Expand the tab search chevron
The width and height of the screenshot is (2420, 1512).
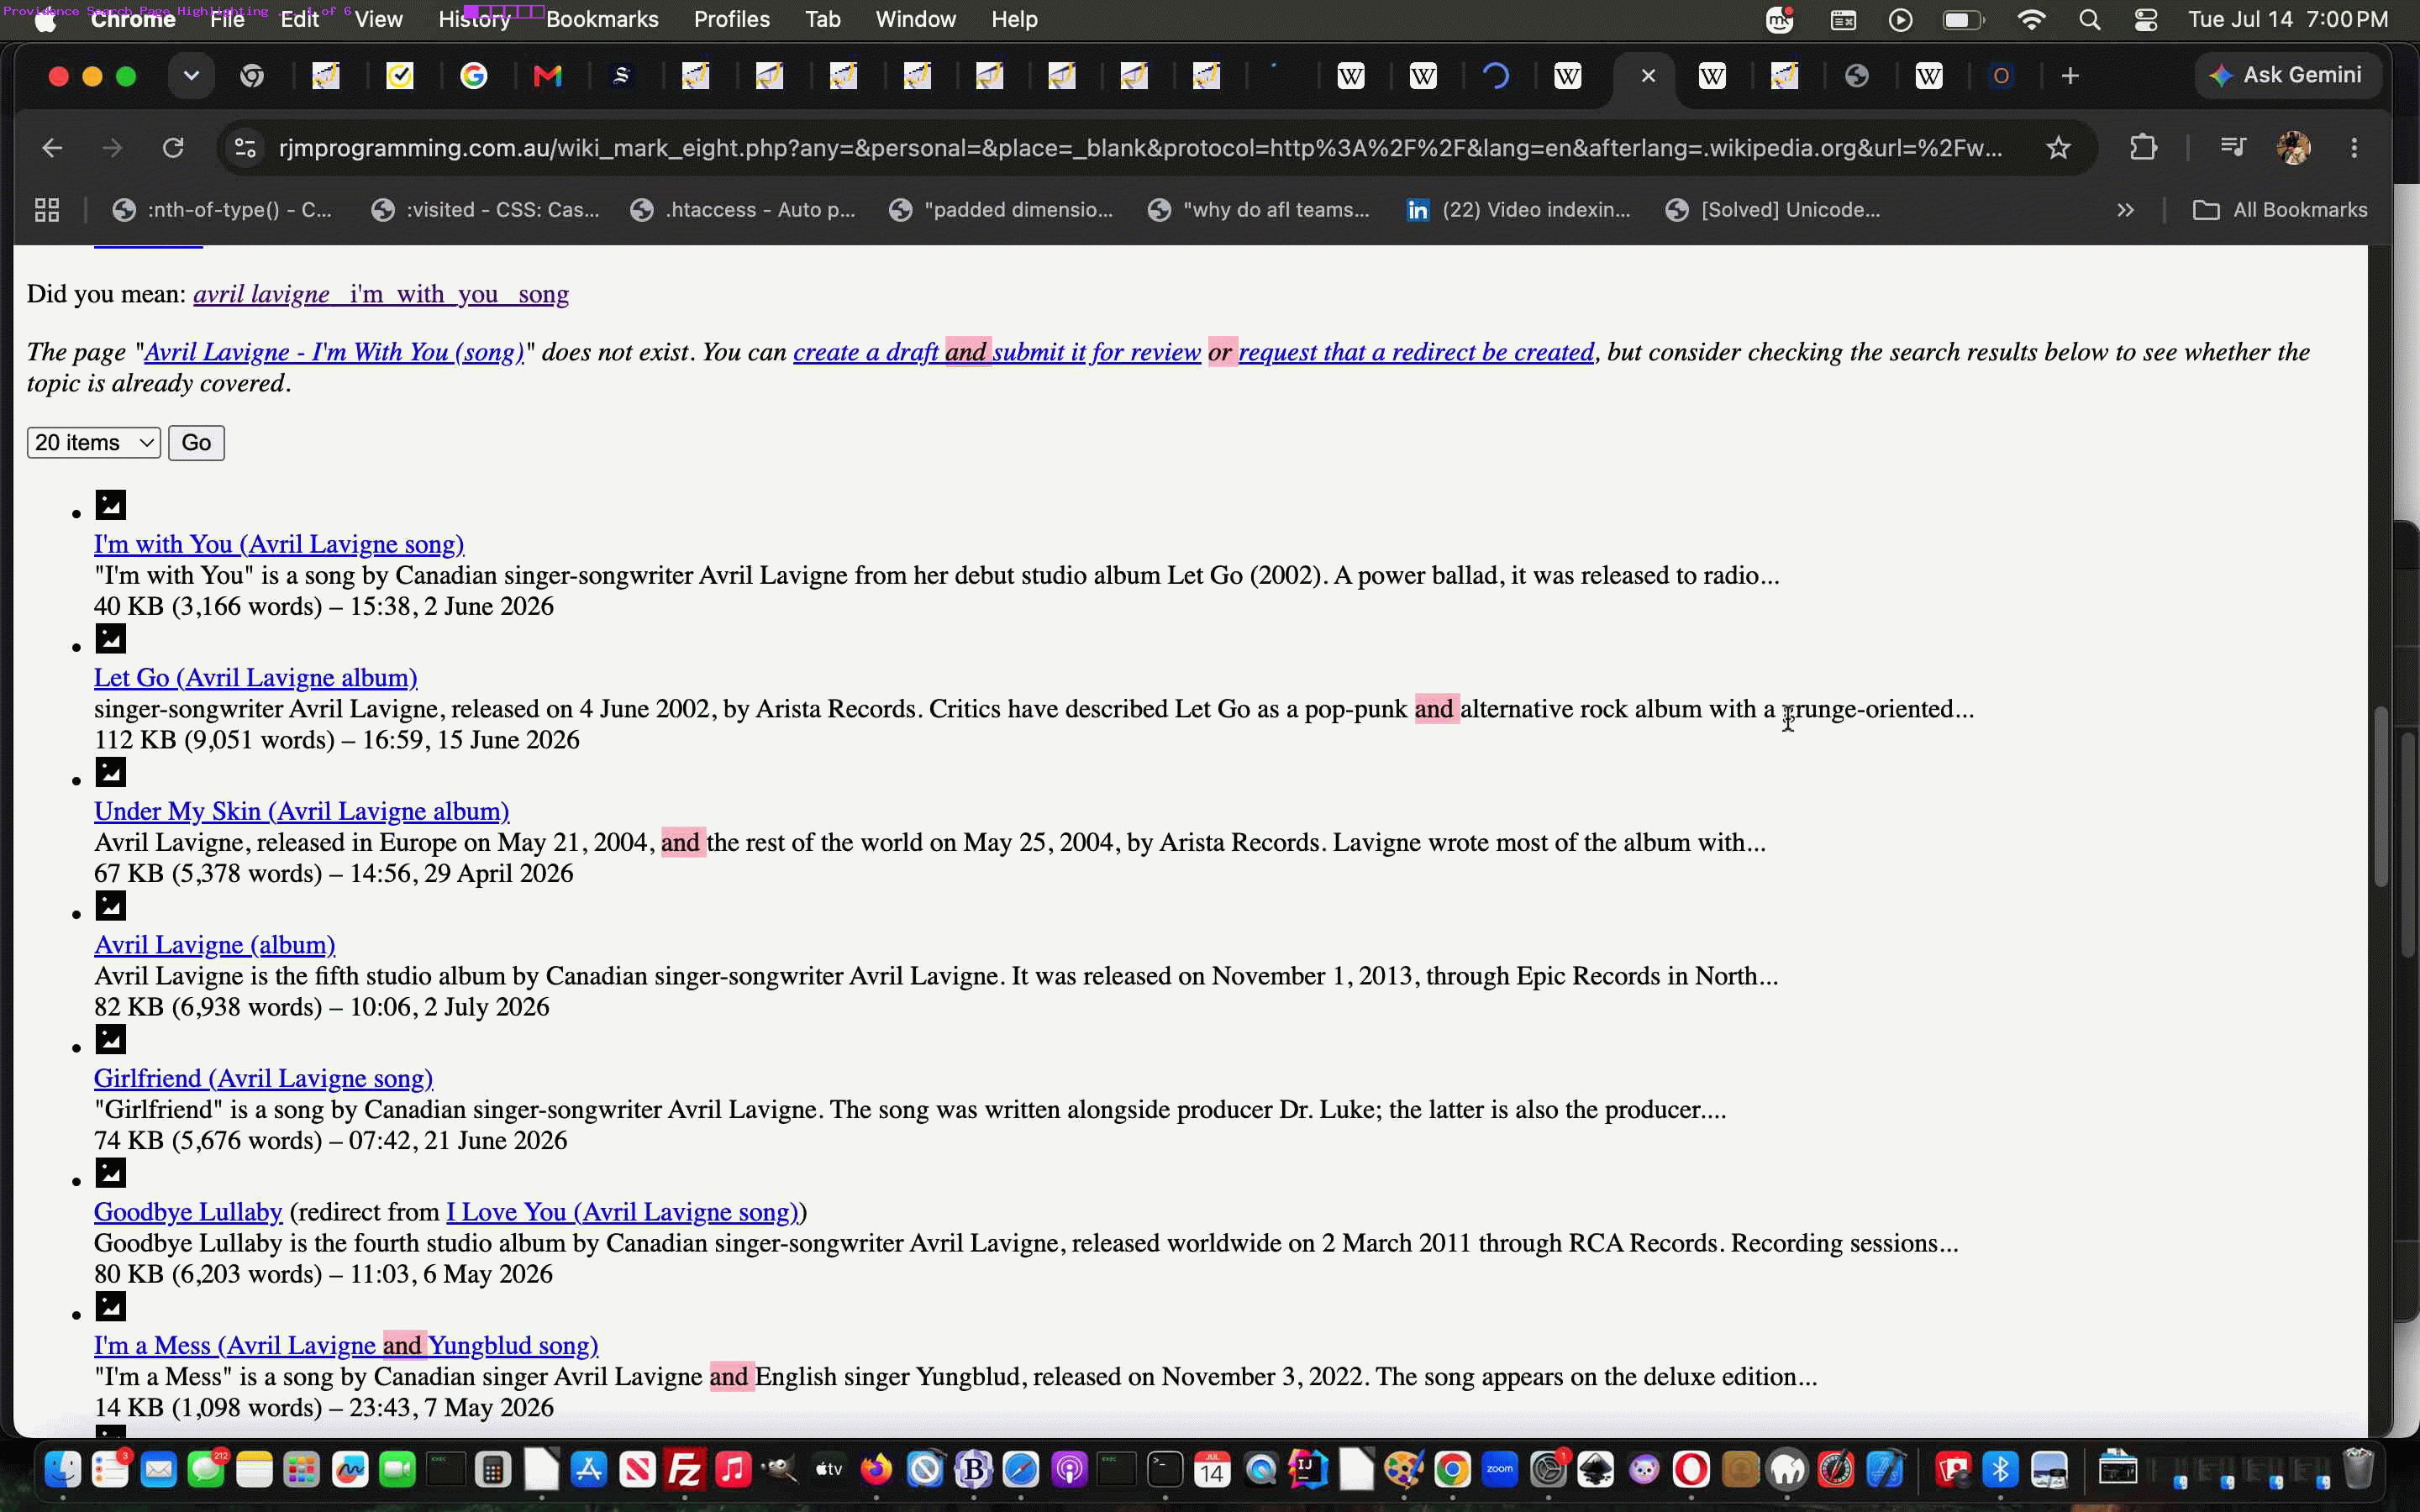tap(191, 76)
